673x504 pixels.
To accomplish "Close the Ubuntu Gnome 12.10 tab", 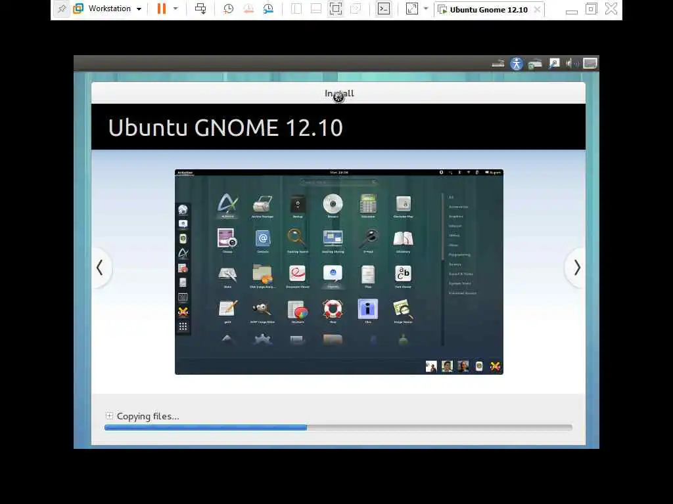I will pos(537,9).
